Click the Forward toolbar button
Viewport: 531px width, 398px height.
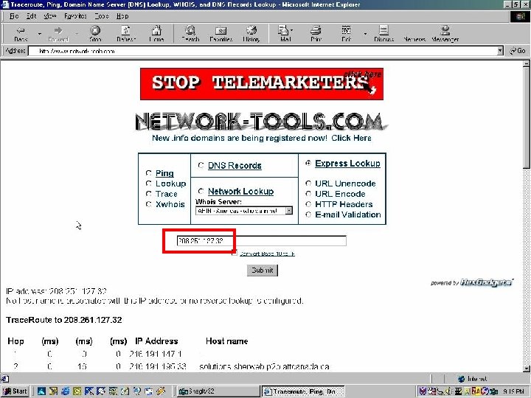58,34
